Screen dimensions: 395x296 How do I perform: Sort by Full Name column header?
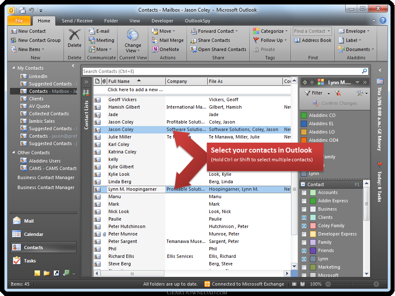(x=136, y=81)
